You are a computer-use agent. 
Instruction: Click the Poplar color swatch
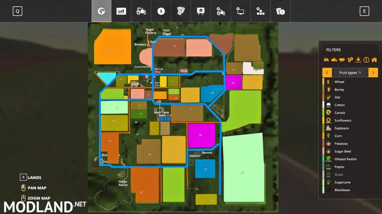[x=323, y=167]
